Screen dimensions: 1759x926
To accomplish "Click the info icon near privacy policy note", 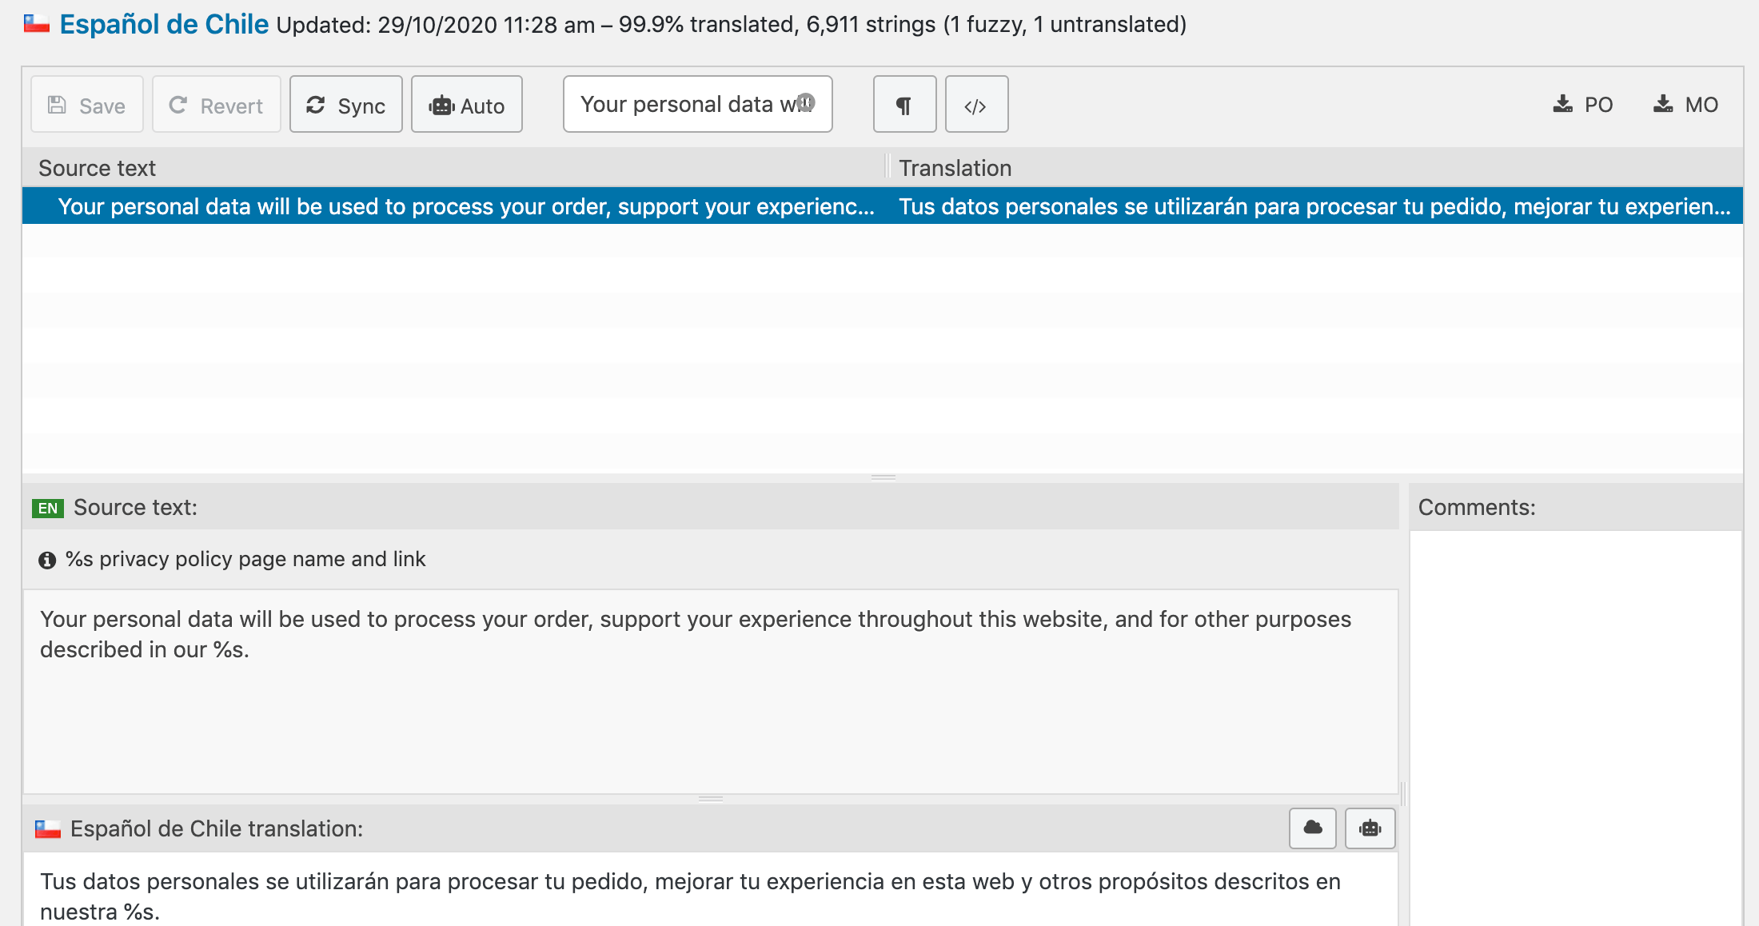I will click(47, 560).
